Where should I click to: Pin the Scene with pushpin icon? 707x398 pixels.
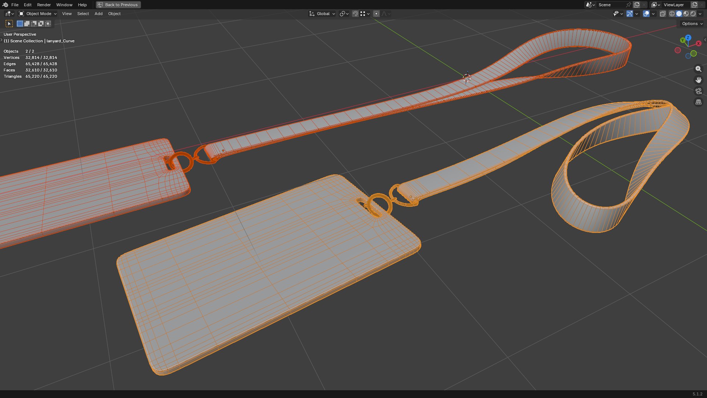point(629,5)
